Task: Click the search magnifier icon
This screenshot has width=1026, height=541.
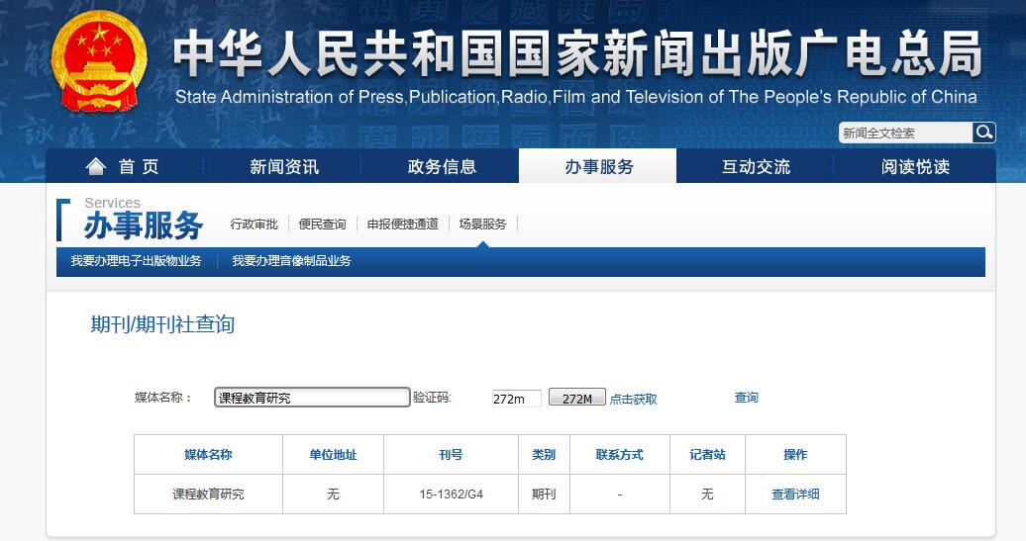Action: tap(983, 133)
